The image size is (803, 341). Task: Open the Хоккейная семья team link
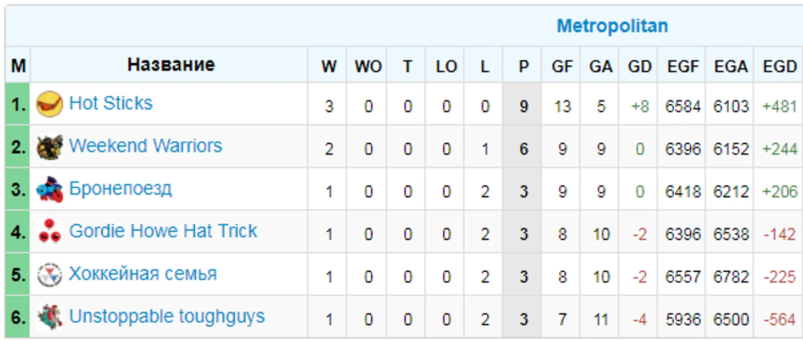coord(143,273)
